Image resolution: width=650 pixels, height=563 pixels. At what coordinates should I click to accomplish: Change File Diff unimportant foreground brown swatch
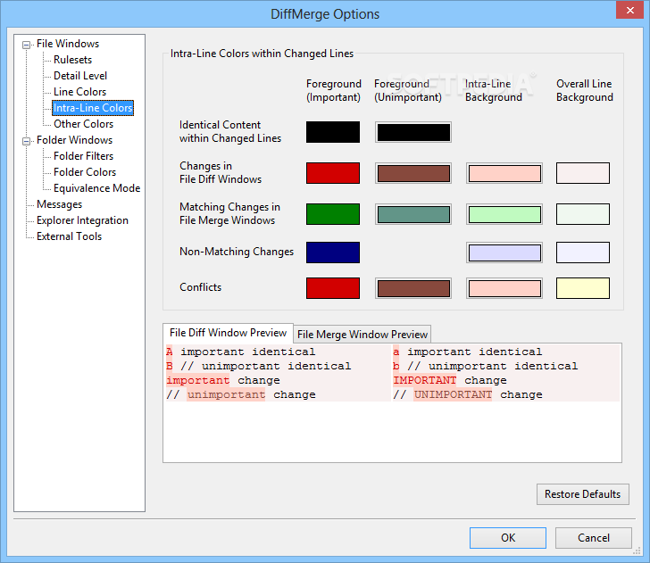pyautogui.click(x=413, y=173)
